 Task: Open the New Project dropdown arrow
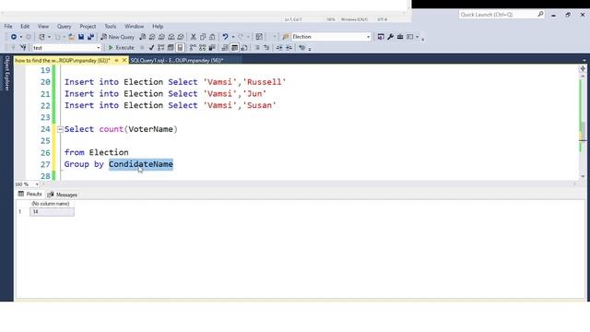(49, 37)
